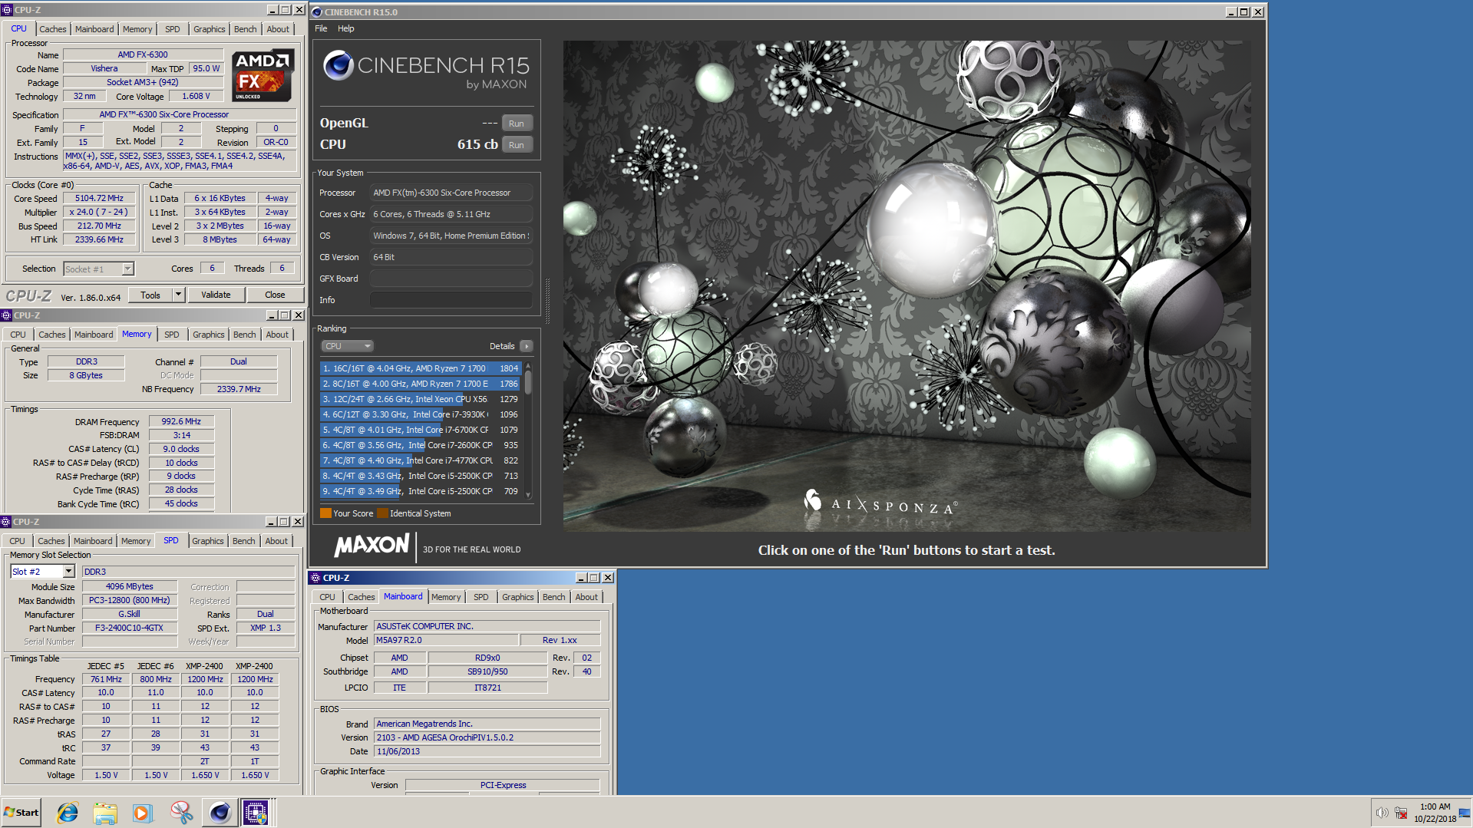Click the Core Speed value 5104.72 MHz
The width and height of the screenshot is (1473, 828).
point(99,198)
